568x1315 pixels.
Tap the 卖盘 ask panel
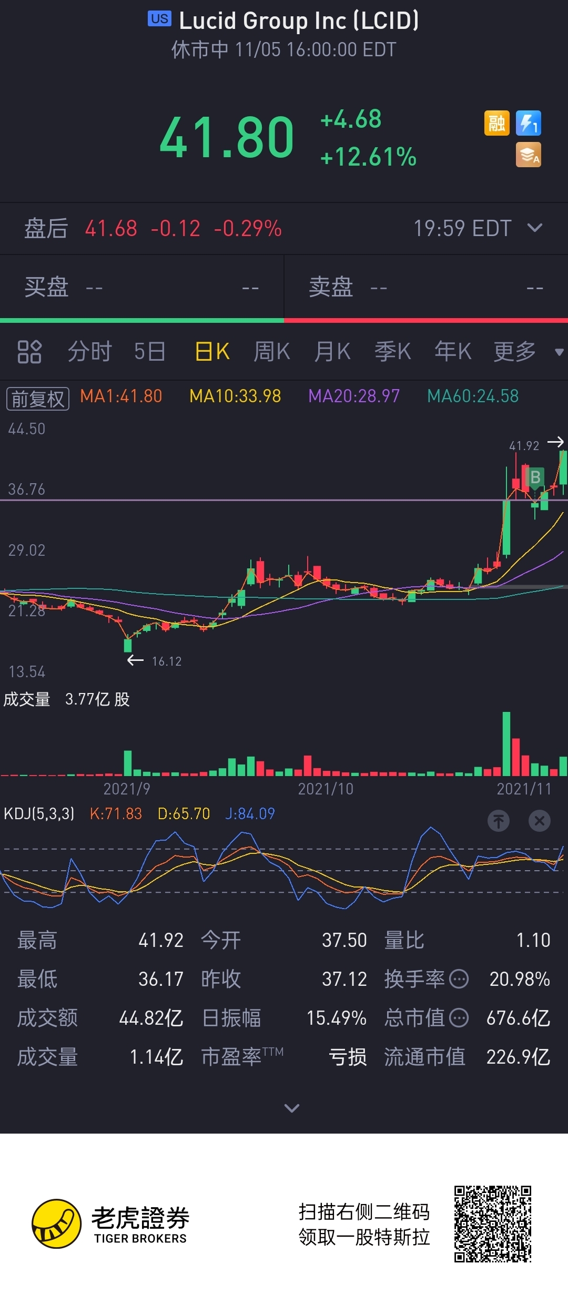point(426,287)
